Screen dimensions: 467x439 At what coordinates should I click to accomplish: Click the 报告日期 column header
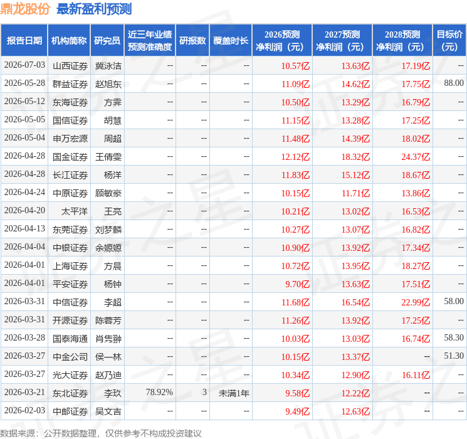coord(24,41)
